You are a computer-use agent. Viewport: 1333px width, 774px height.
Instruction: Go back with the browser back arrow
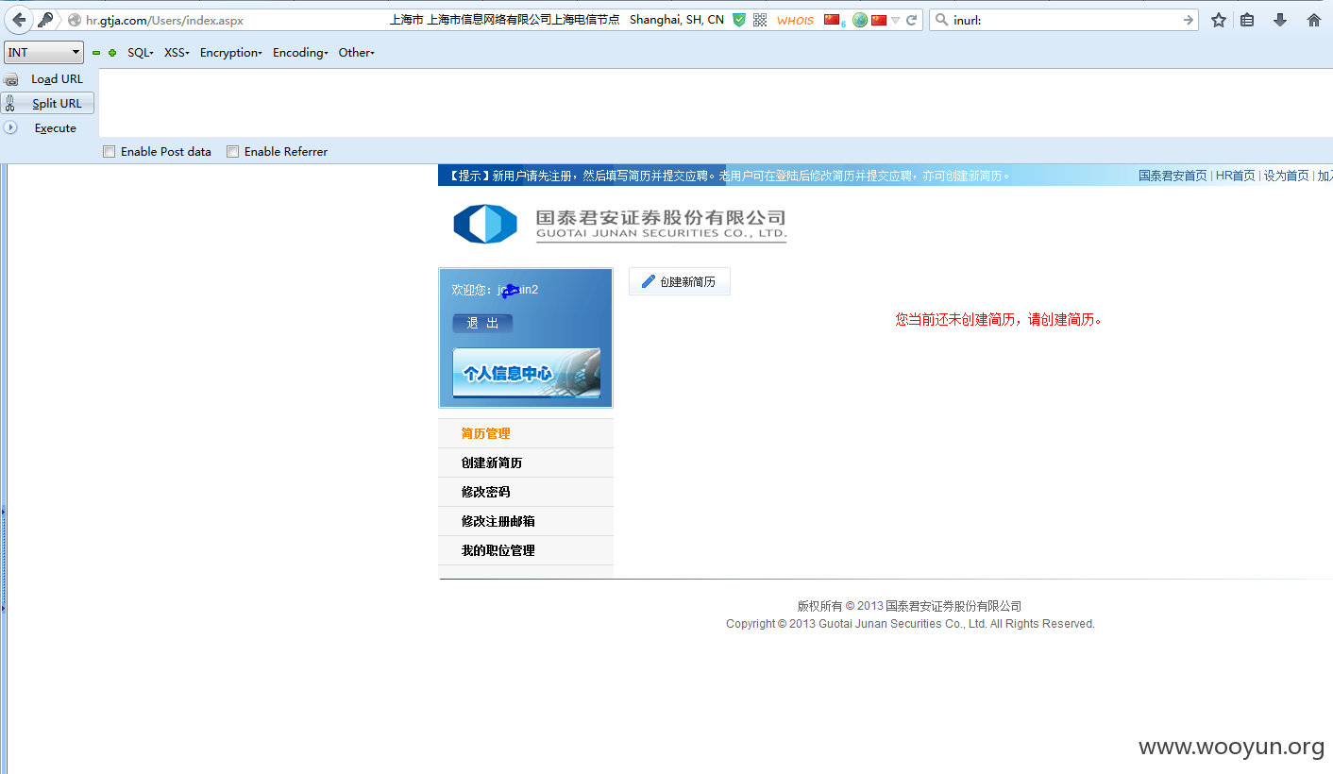point(19,20)
